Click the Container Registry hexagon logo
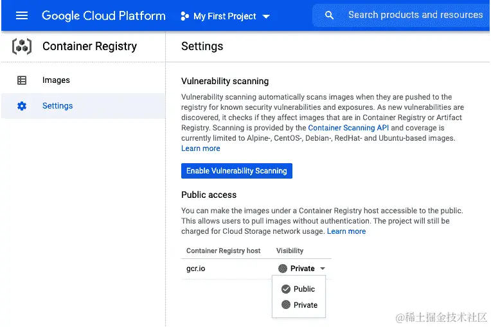 tap(22, 46)
